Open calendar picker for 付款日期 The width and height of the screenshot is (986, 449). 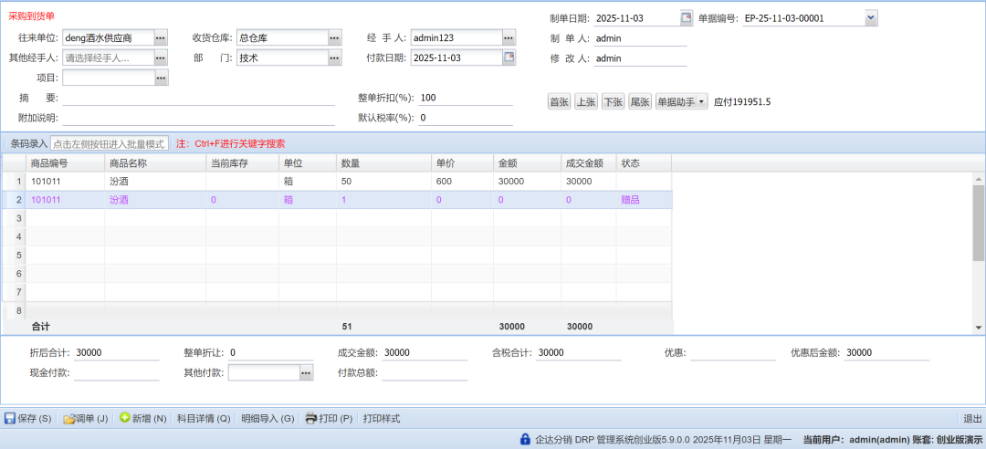(509, 57)
